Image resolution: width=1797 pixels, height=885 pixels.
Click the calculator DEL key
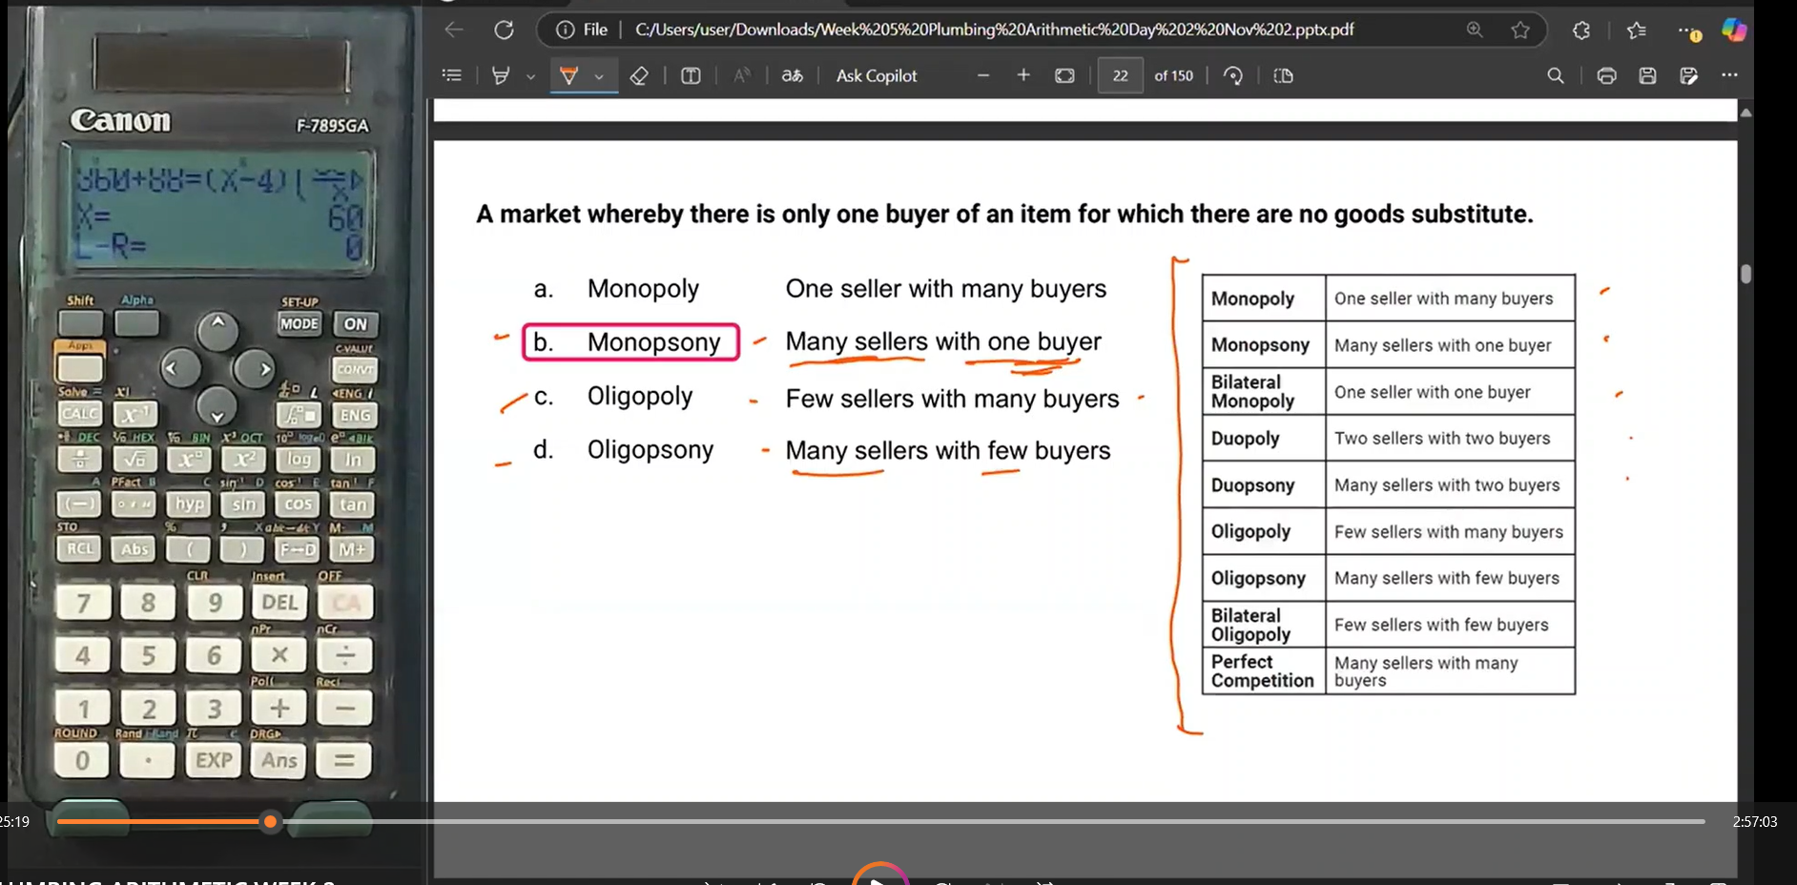[279, 602]
